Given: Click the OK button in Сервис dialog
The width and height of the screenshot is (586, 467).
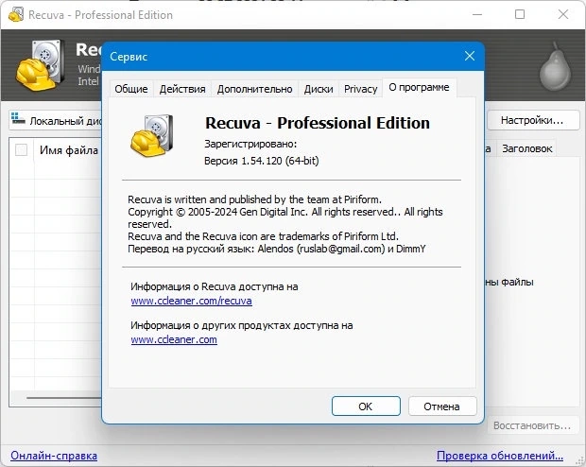Looking at the screenshot, I should click(x=366, y=406).
